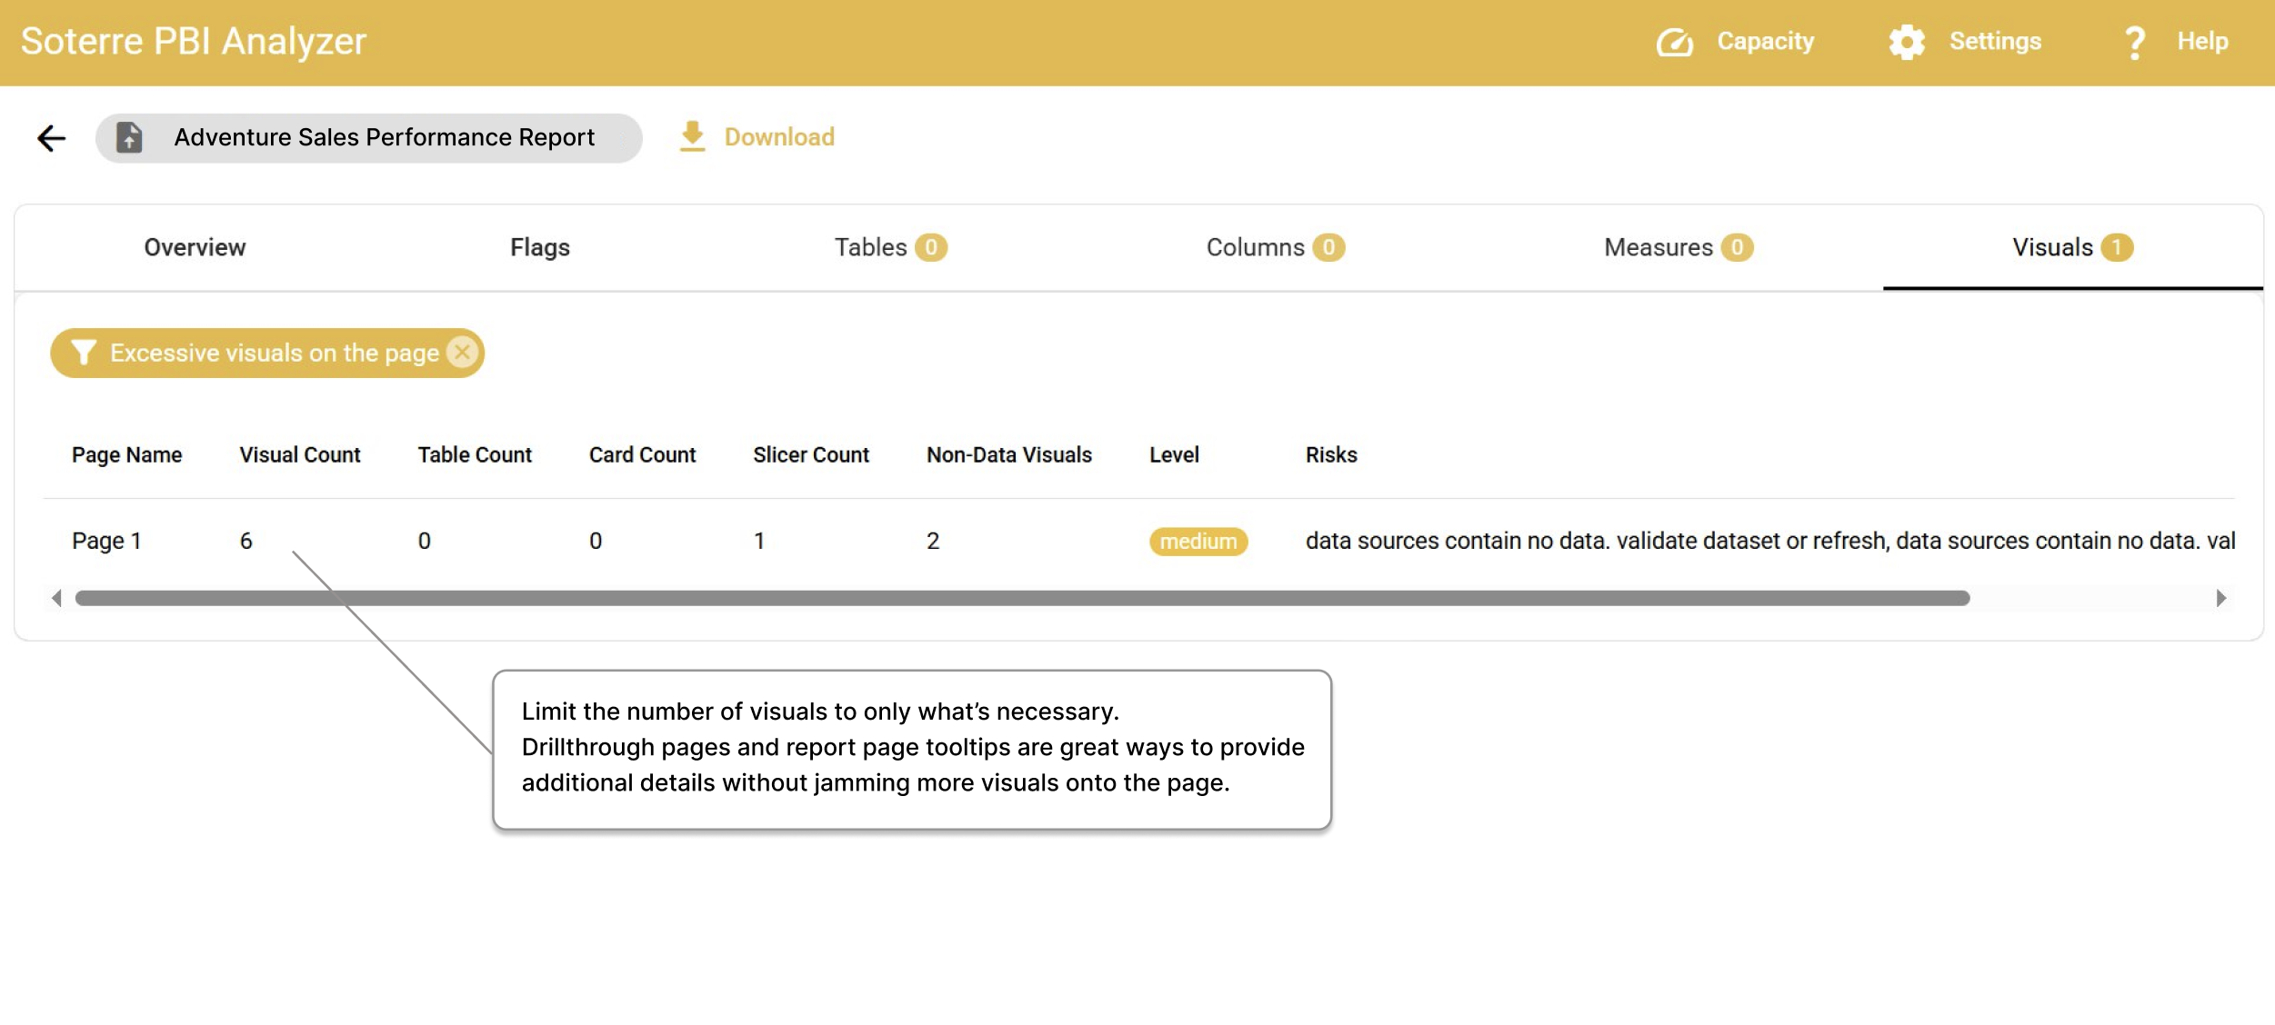Open the Capacity speedometer icon

pos(1676,42)
